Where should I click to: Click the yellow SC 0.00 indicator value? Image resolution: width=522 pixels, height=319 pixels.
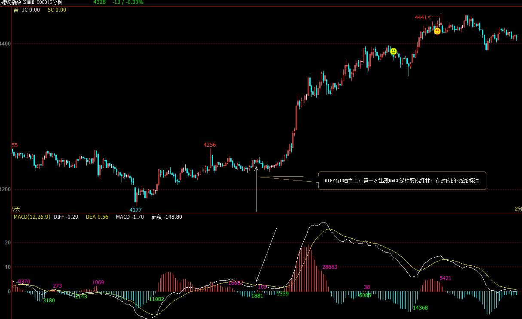tap(57, 10)
